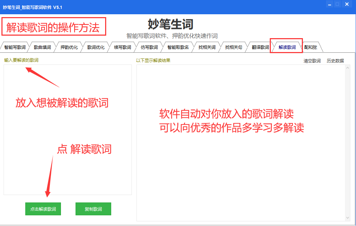Image resolution: width=356 pixels, height=226 pixels.
Task: Focus the lyrics input box under 输入要解读的歌词
Action: [68, 130]
